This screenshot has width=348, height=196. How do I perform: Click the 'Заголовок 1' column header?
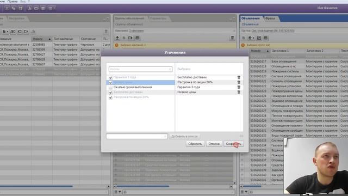[x=288, y=51]
